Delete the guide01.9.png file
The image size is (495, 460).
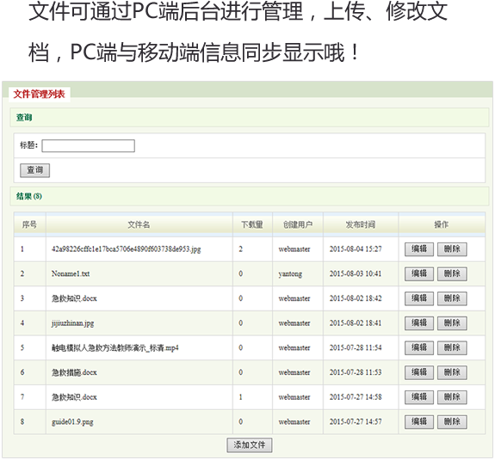[x=452, y=421]
